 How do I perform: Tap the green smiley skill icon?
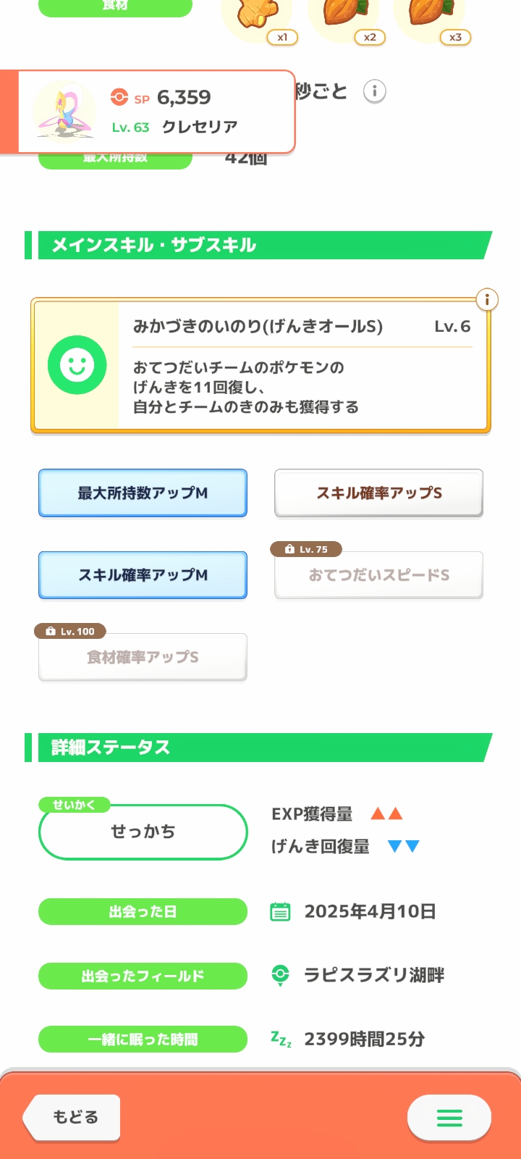click(77, 365)
